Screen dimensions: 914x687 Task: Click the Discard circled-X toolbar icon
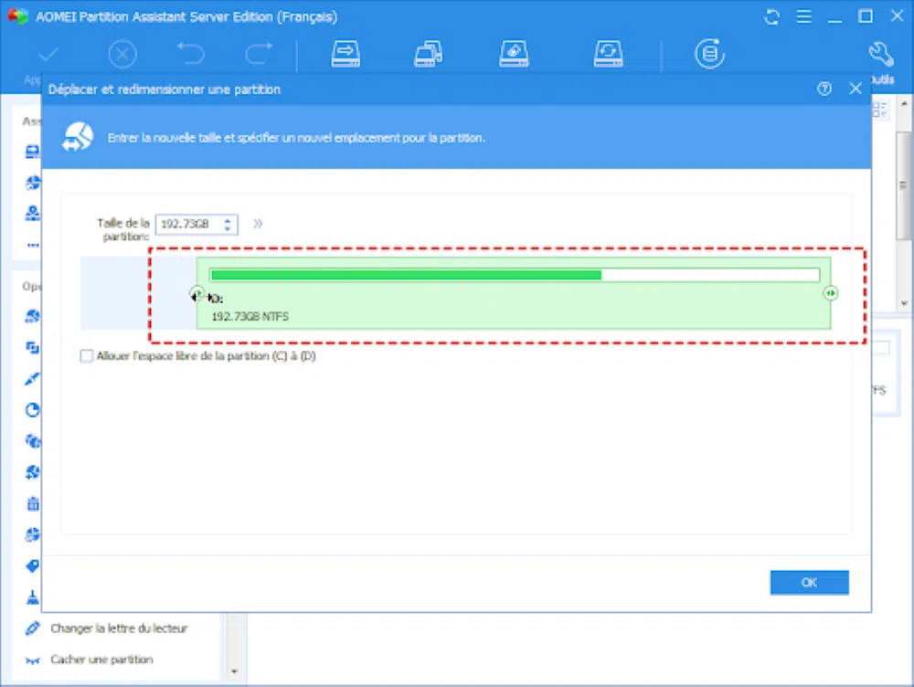122,55
